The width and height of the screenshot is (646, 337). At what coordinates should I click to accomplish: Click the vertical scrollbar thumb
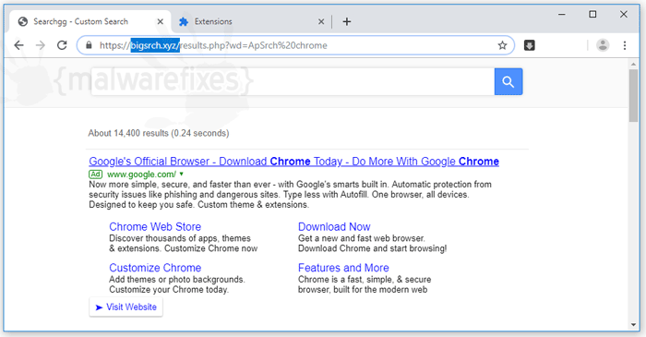(x=633, y=96)
